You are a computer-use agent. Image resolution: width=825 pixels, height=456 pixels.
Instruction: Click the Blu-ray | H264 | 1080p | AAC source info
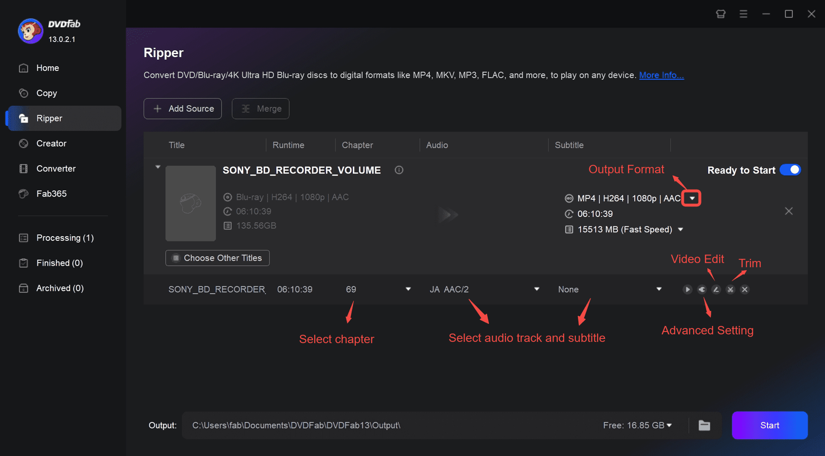pos(292,197)
